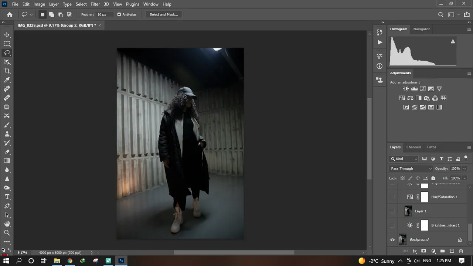
Task: Toggle the Anti-alias checkbox
Action: 119,14
